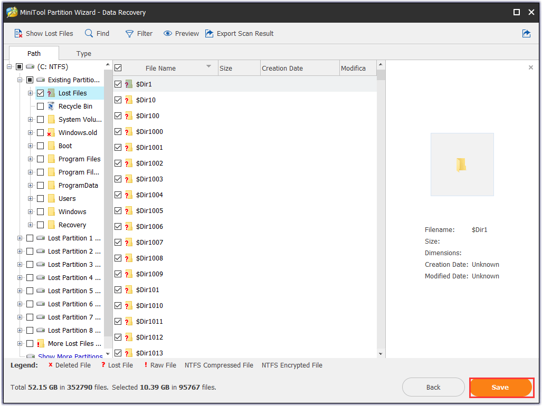The image size is (542, 406).
Task: Click the file list scroll-up arrow
Action: click(x=381, y=64)
